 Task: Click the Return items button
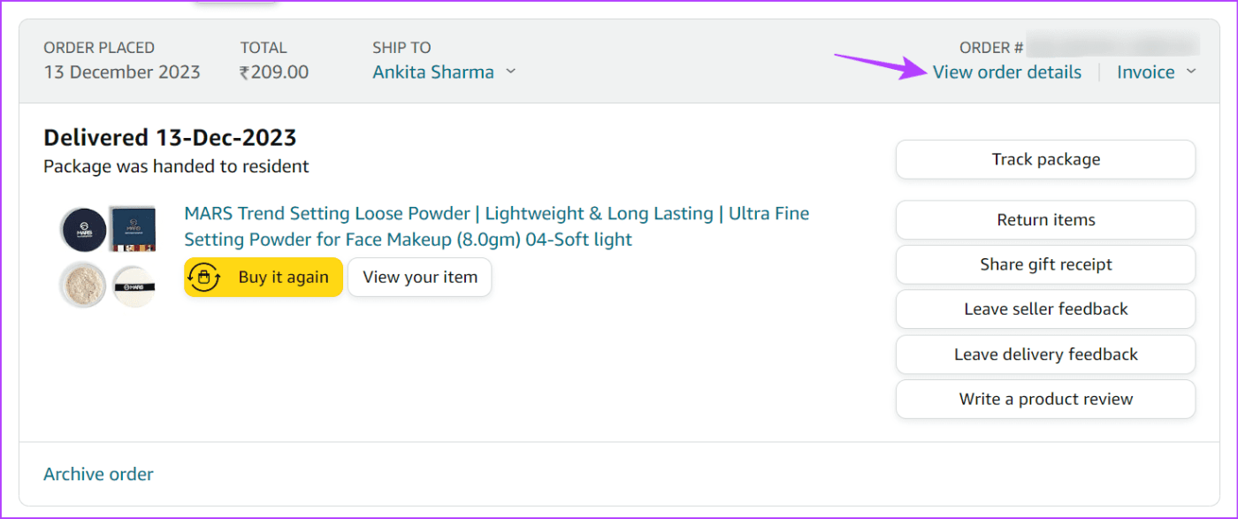pyautogui.click(x=1045, y=220)
